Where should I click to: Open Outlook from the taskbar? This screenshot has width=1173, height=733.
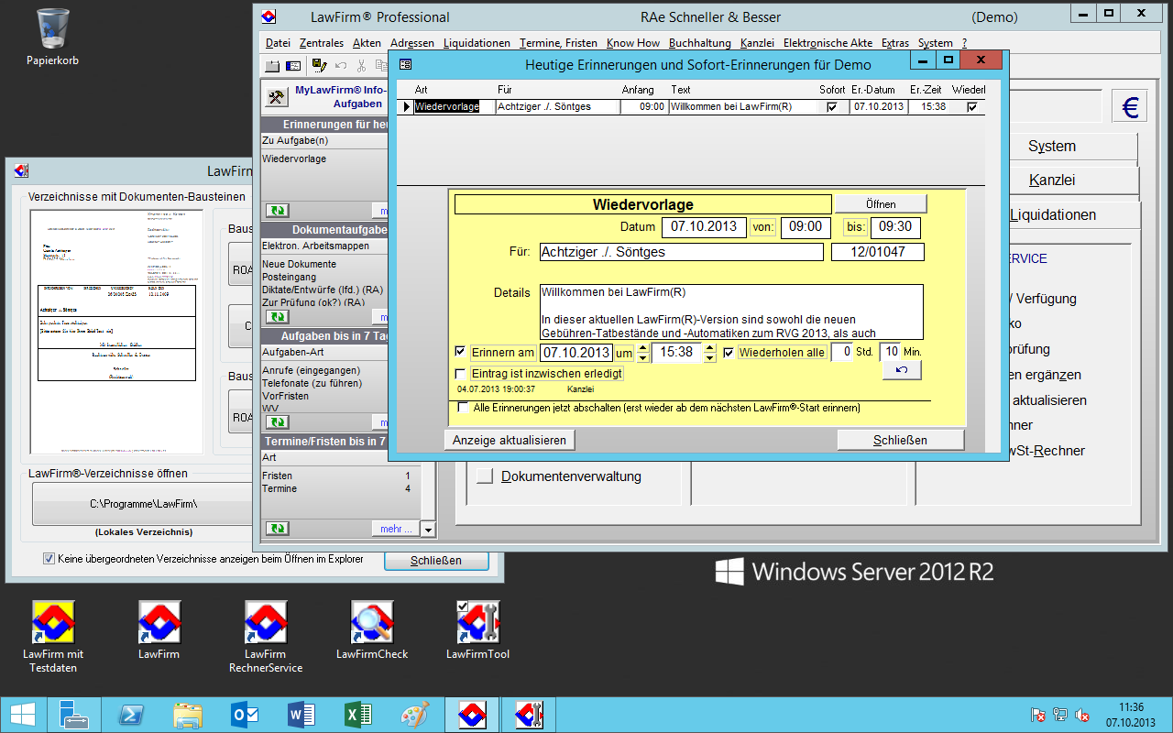(x=245, y=714)
